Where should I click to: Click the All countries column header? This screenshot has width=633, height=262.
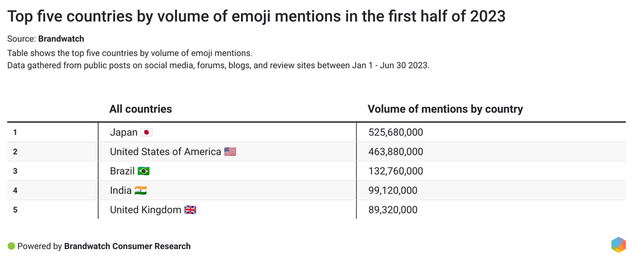click(x=140, y=109)
